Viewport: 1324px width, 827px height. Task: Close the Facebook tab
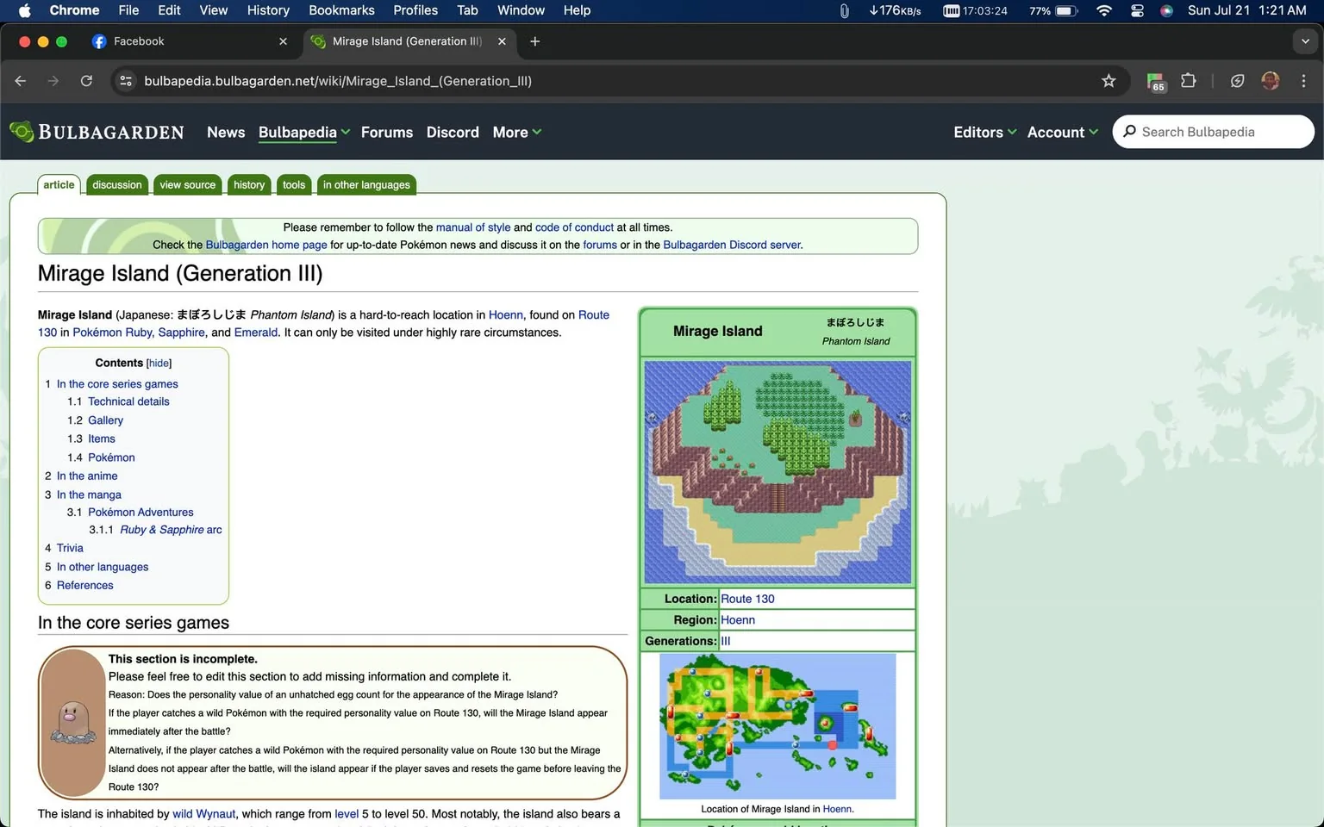[x=283, y=41]
